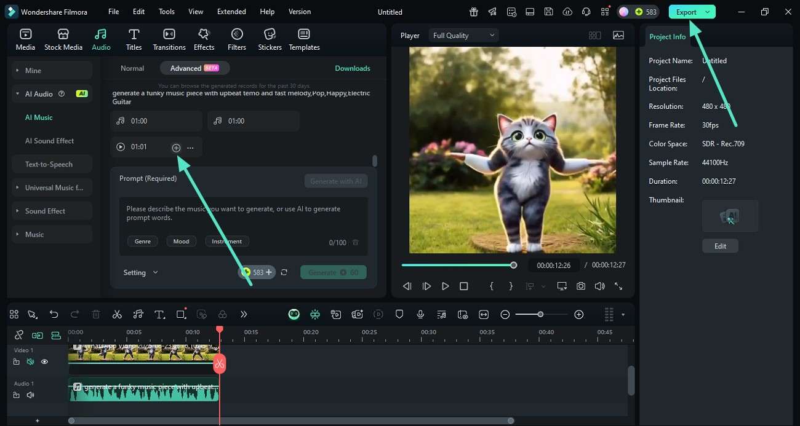Switch to Normal AI music mode
Image resolution: width=800 pixels, height=426 pixels.
[132, 68]
